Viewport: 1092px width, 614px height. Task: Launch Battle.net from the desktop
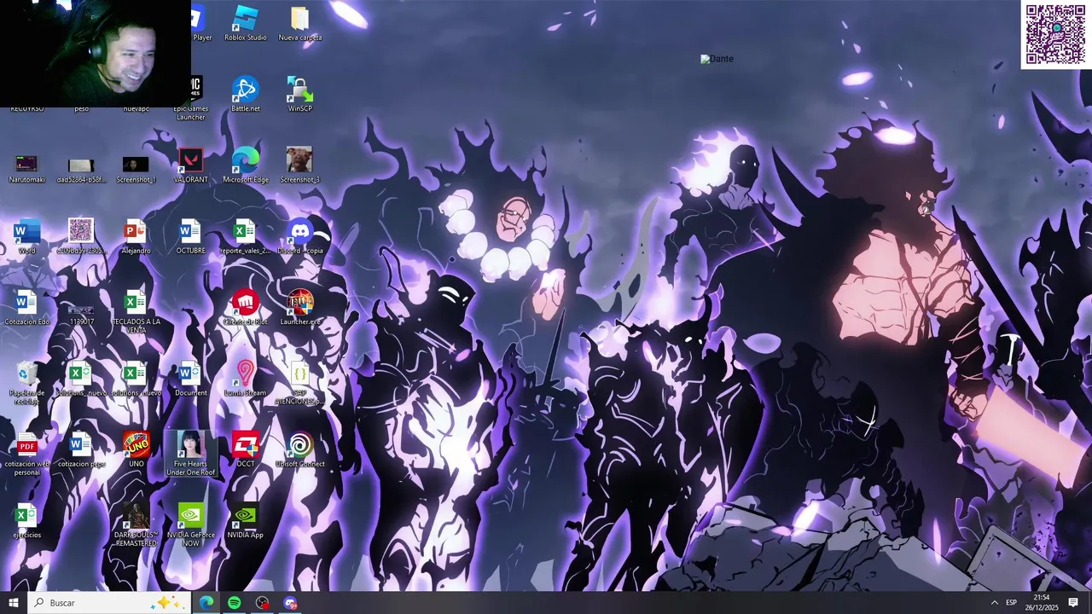click(246, 94)
